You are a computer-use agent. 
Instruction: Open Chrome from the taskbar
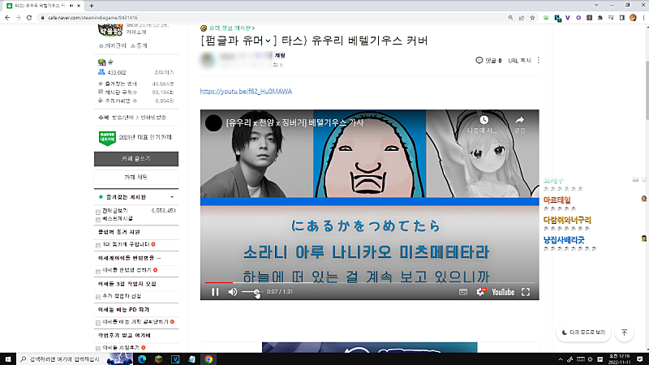[x=208, y=359]
